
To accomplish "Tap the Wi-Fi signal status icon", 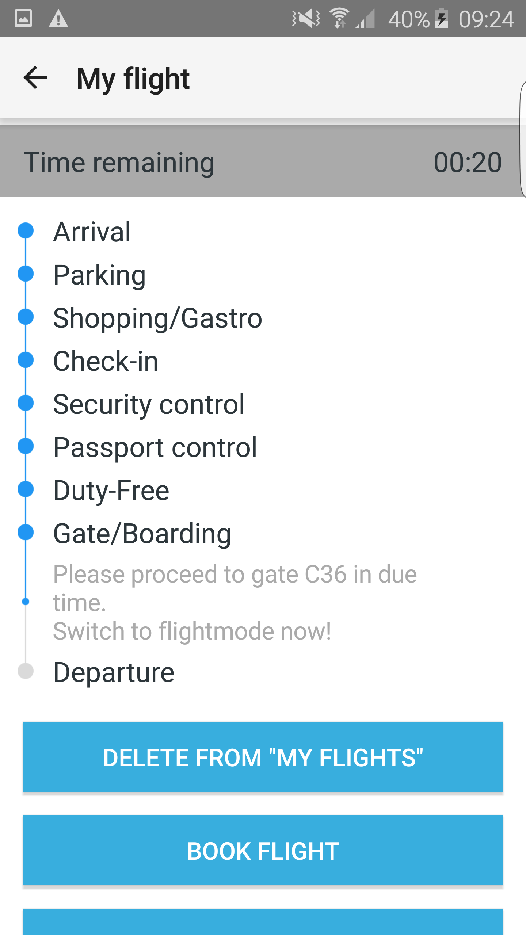I will coord(339,18).
